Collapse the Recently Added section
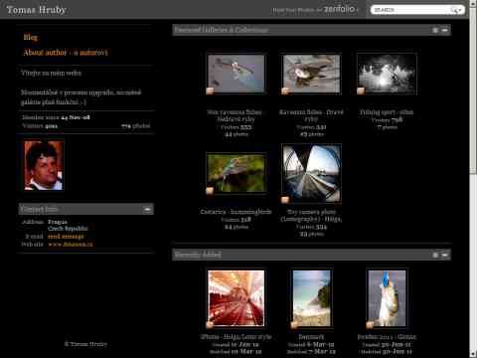477x358 pixels. pyautogui.click(x=445, y=255)
